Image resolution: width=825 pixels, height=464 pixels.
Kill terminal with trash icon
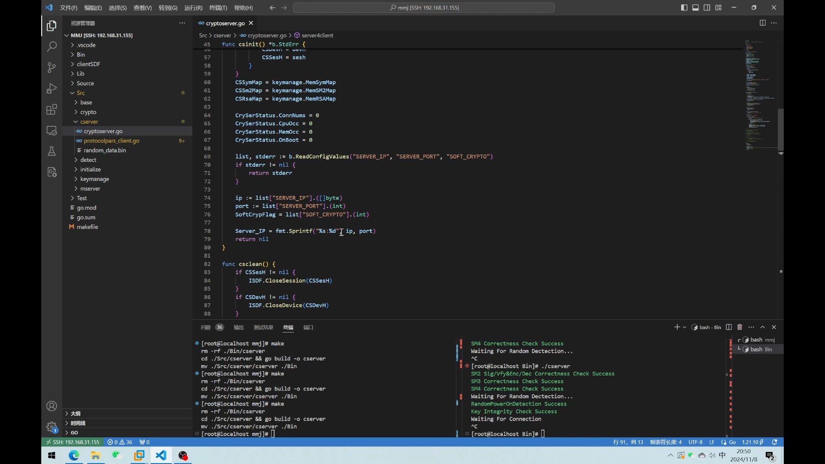[740, 327]
